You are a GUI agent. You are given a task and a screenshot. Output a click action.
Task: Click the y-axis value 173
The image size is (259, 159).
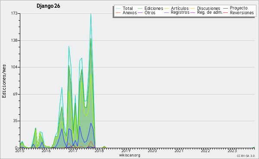[x=14, y=13]
